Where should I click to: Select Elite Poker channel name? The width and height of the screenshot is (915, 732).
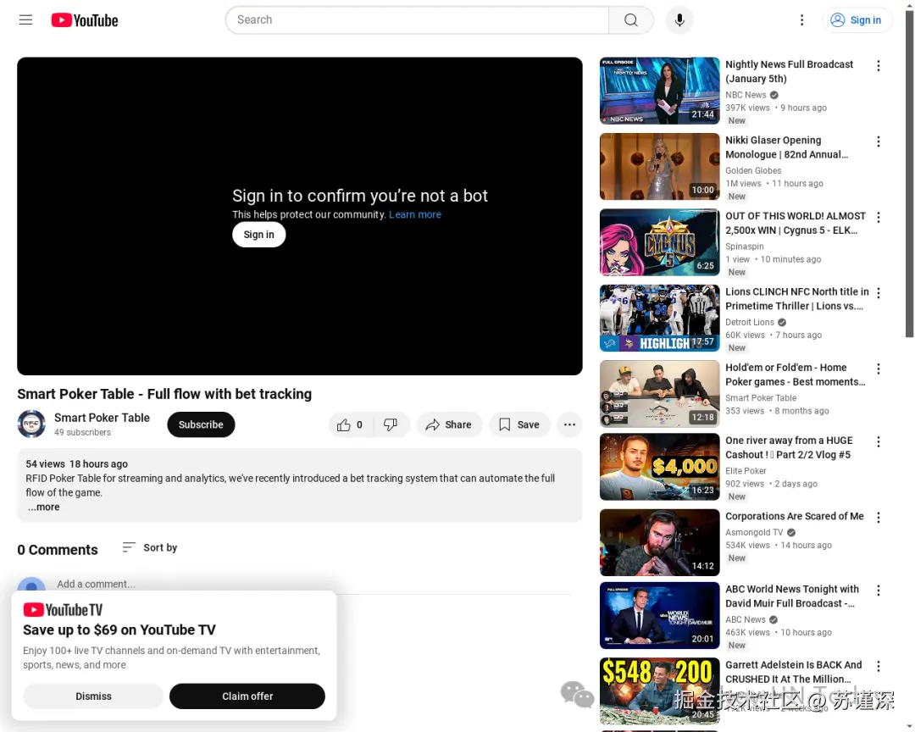tap(746, 470)
